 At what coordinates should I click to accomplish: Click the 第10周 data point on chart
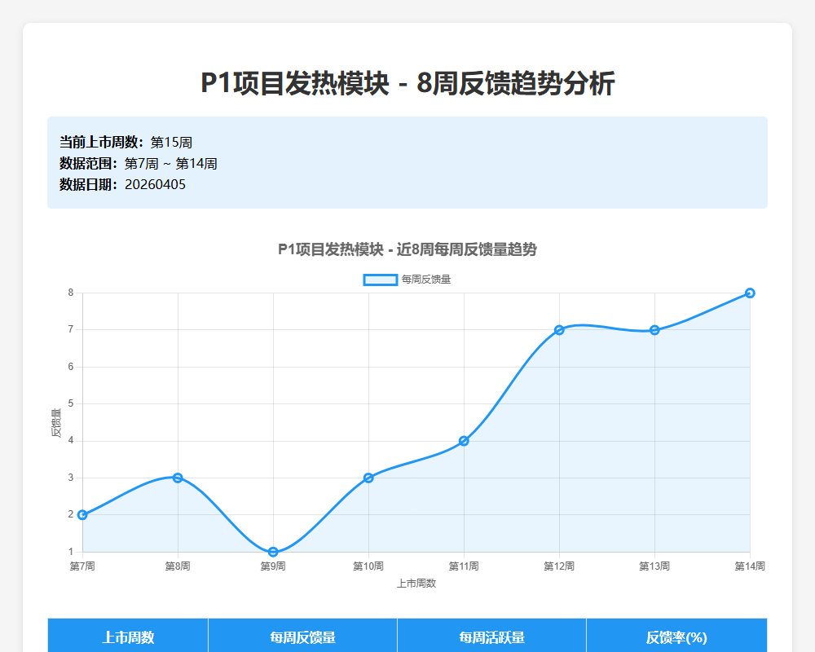(x=368, y=478)
